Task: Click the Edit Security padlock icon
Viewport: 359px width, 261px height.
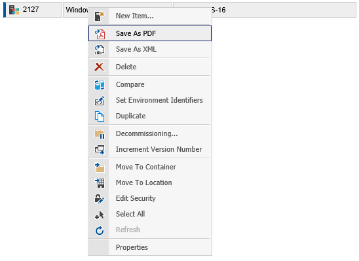Action: (x=100, y=198)
